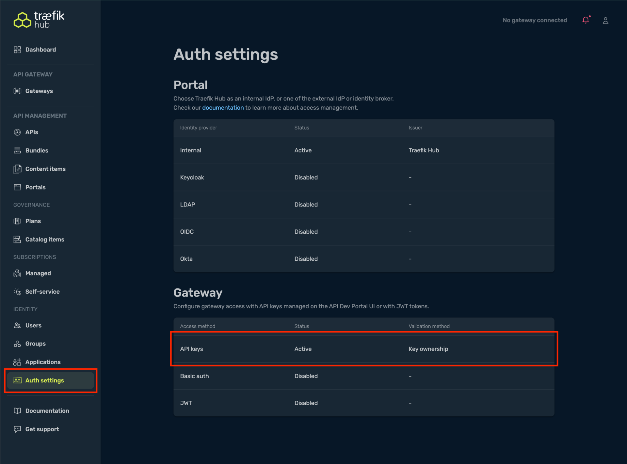
Task: Click Key ownership validation method cell
Action: (x=428, y=349)
